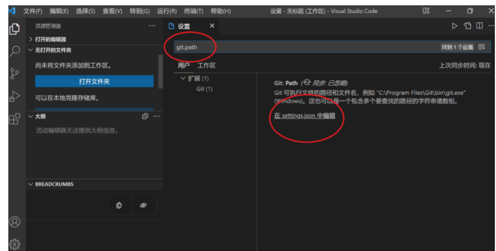Collapse the 无打开的文件夹 section

coord(94,50)
